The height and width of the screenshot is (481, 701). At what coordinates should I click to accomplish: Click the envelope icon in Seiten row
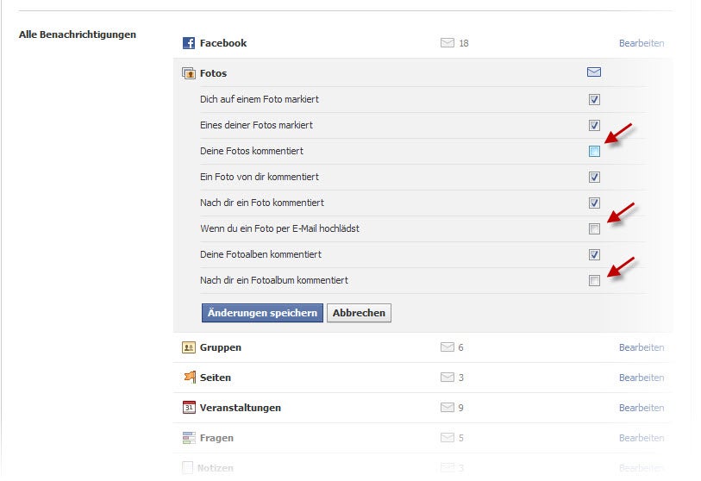coord(447,378)
